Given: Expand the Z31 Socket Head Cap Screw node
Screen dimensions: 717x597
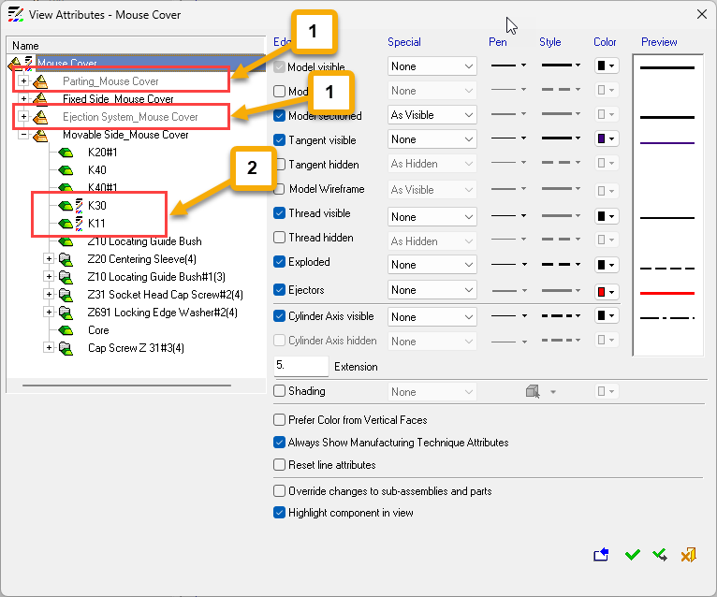Looking at the screenshot, I should (49, 295).
